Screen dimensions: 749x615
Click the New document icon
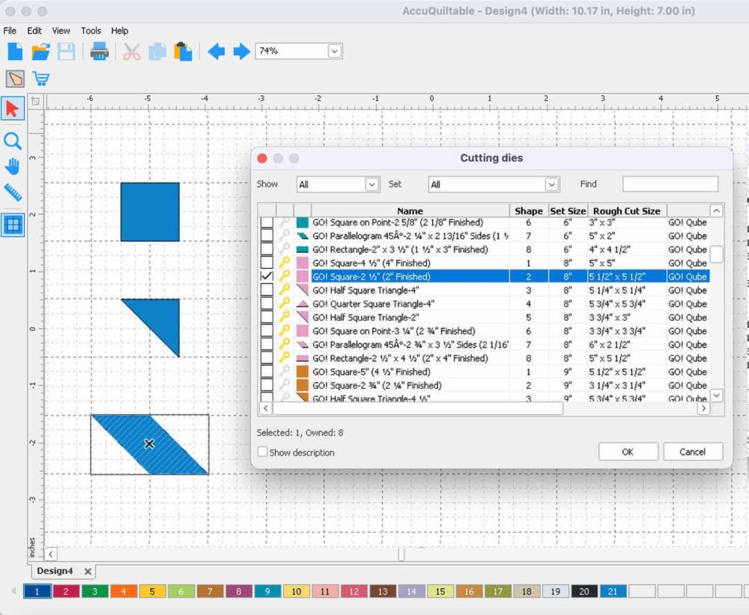pyautogui.click(x=15, y=52)
